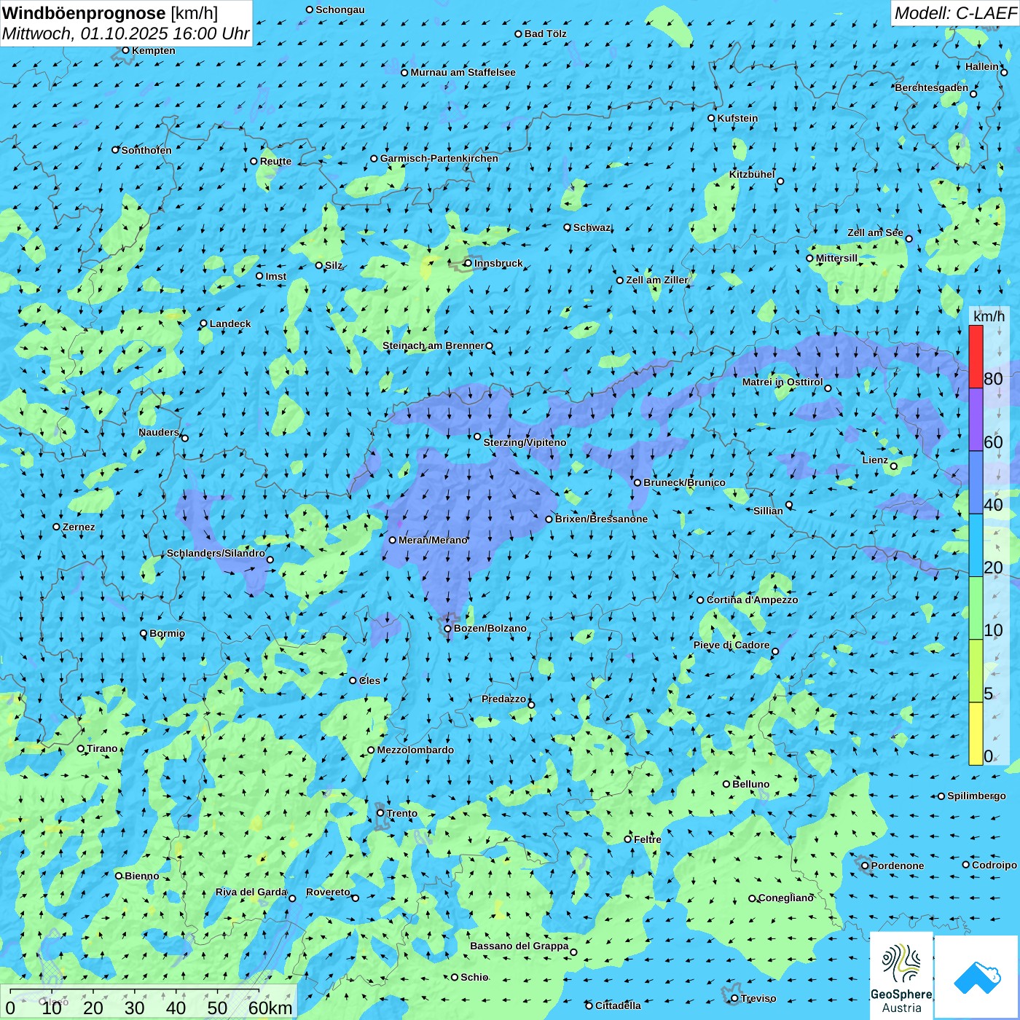Click the 'Pieve di Cadore' label
Image resolution: width=1020 pixels, height=1020 pixels.
pyautogui.click(x=731, y=645)
